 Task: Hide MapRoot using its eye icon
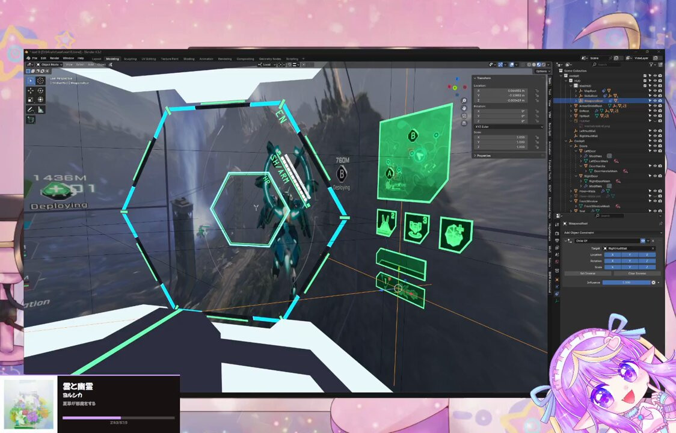coord(655,91)
